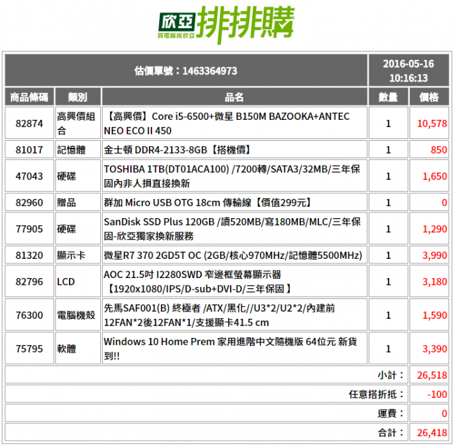Click the 欣亞 排排購 logo
Image resolution: width=460 pixels, height=447 pixels.
226,25
